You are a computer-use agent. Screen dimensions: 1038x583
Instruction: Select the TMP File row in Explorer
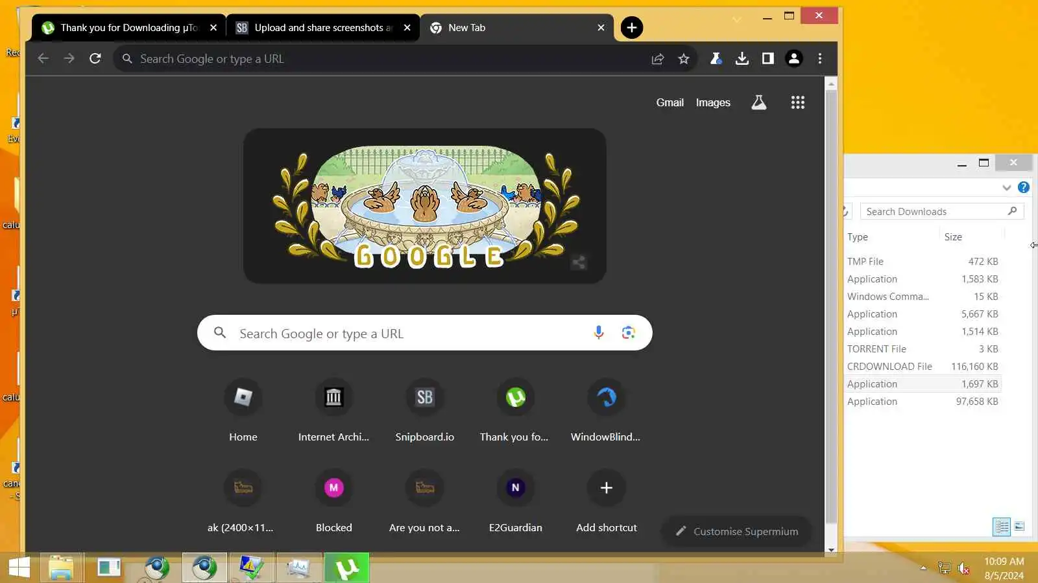click(923, 262)
